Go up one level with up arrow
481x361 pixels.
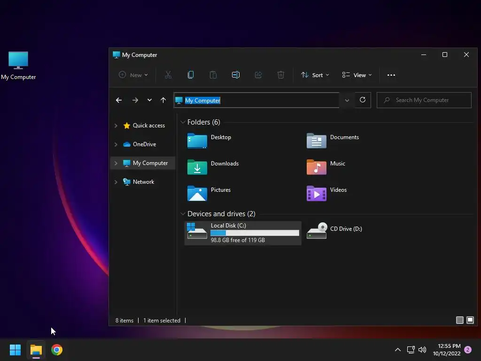click(163, 100)
